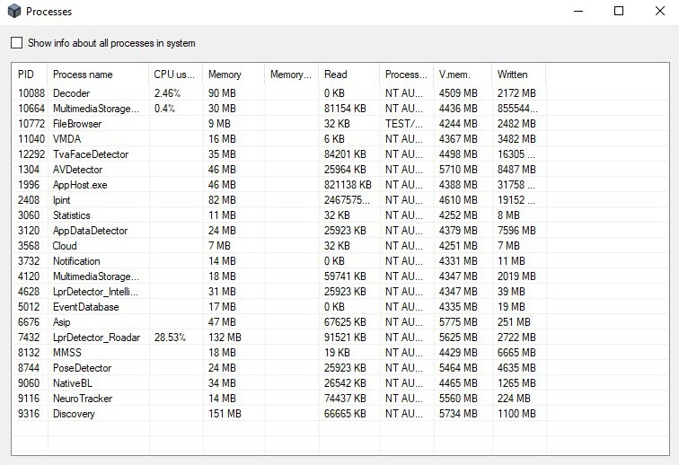679x465 pixels.
Task: Highlight the AppHost.exe process row
Action: tap(79, 185)
